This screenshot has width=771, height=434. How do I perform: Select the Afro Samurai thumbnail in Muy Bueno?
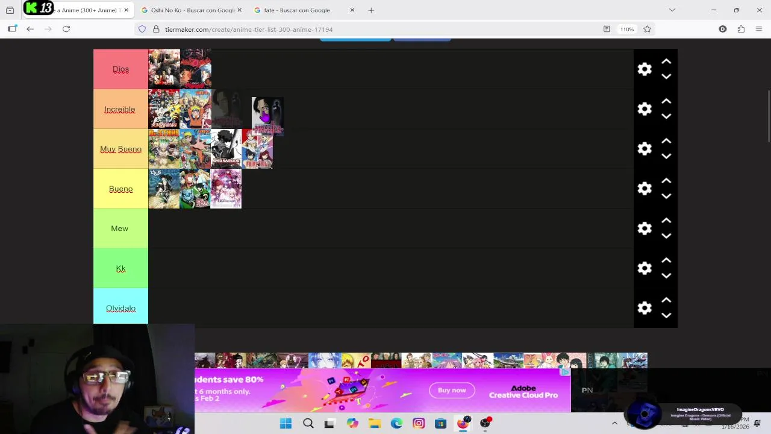point(226,149)
